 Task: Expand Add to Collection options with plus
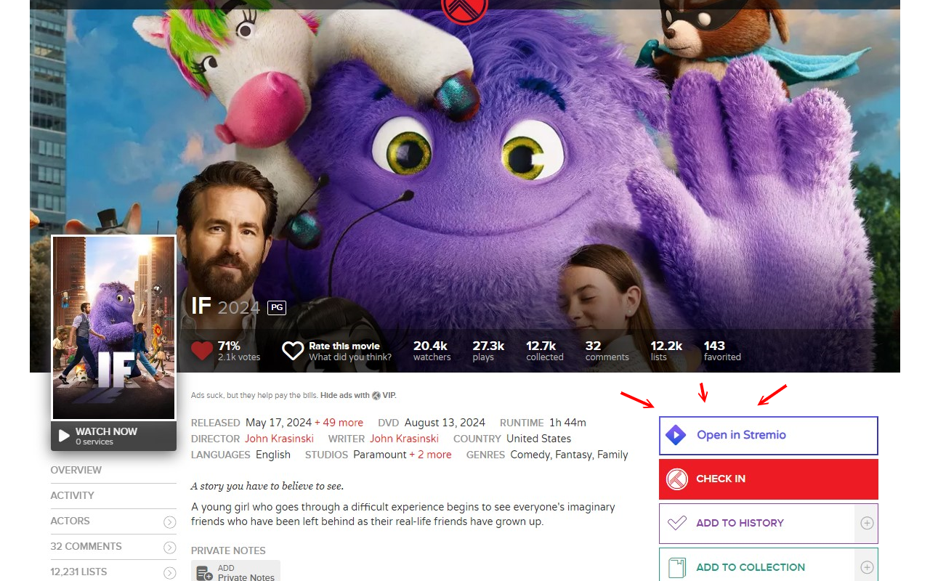point(866,567)
